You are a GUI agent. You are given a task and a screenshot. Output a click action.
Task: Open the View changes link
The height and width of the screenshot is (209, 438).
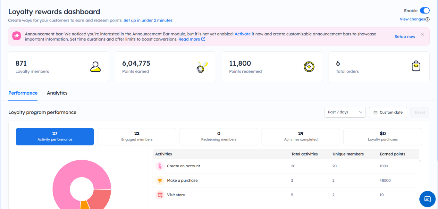tap(412, 19)
